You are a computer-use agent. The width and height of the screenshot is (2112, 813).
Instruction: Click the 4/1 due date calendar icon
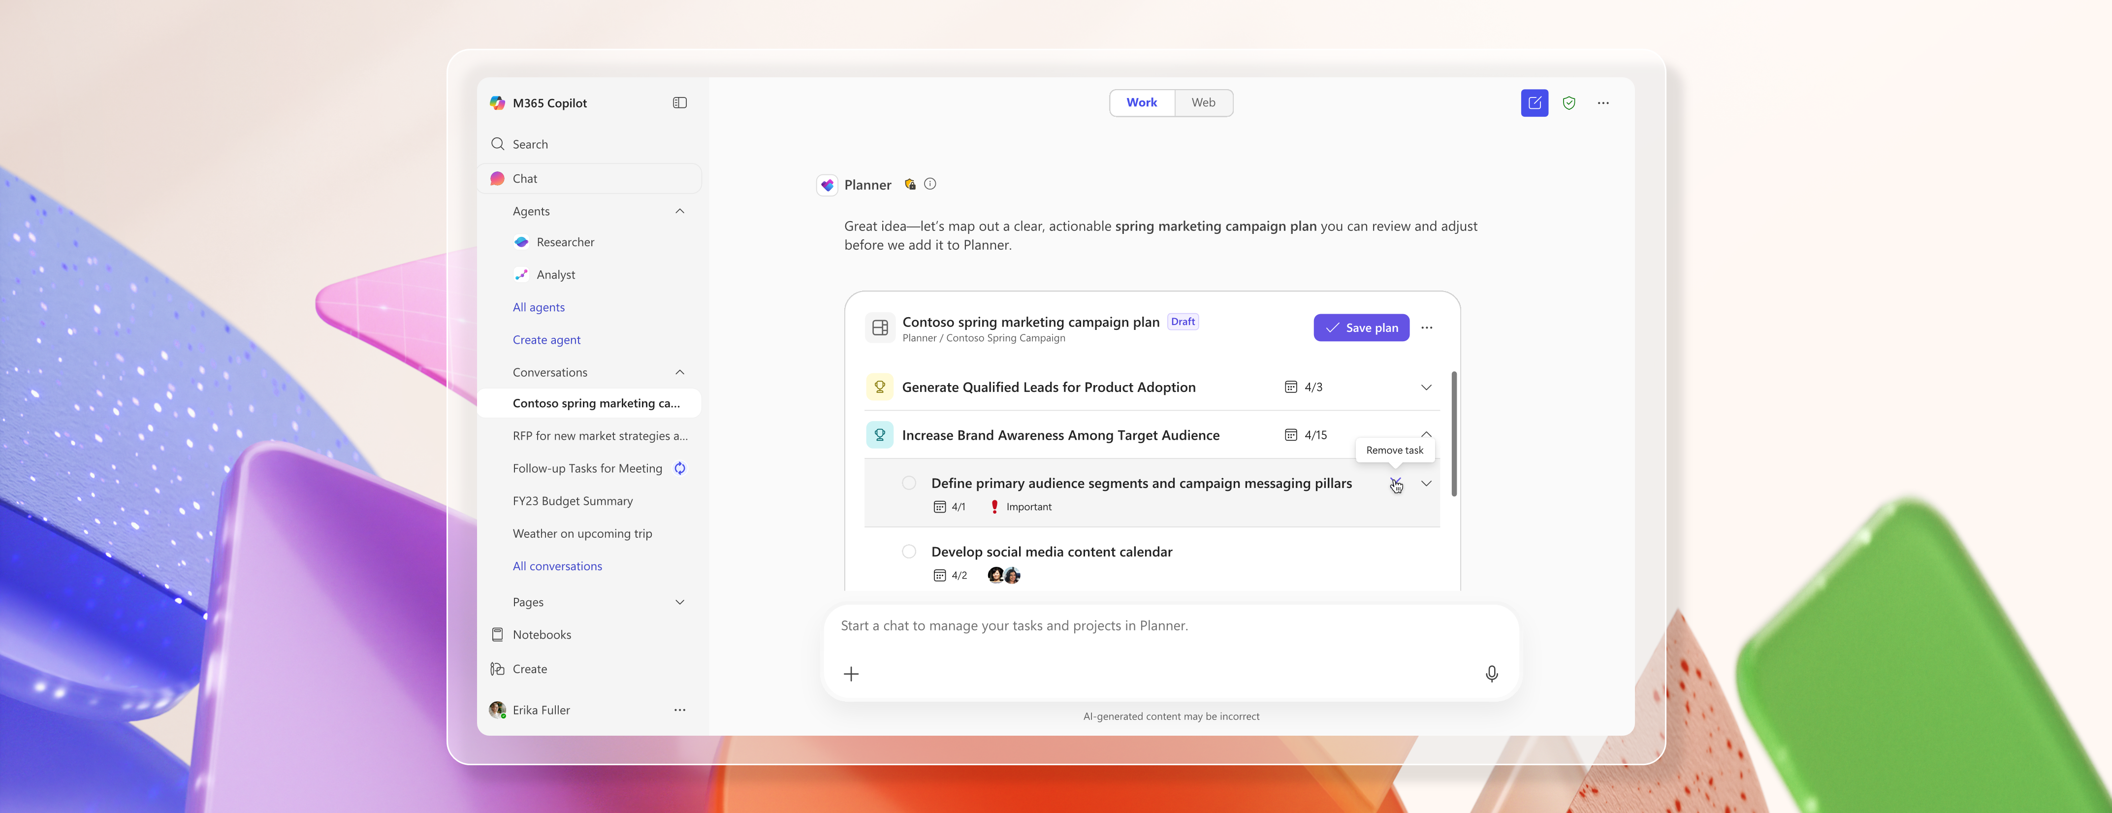point(940,507)
